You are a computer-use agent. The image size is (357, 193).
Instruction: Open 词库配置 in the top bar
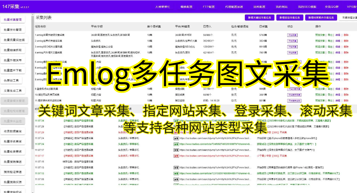point(259,7)
